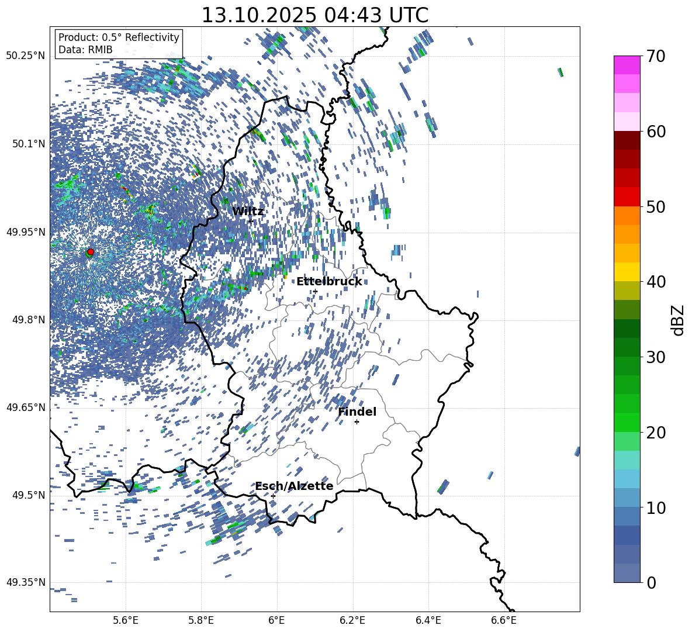Image resolution: width=692 pixels, height=632 pixels.
Task: Click the Ettelbruck cross marker
Action: 315,291
